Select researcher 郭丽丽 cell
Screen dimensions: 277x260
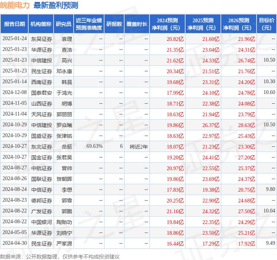coord(64,114)
